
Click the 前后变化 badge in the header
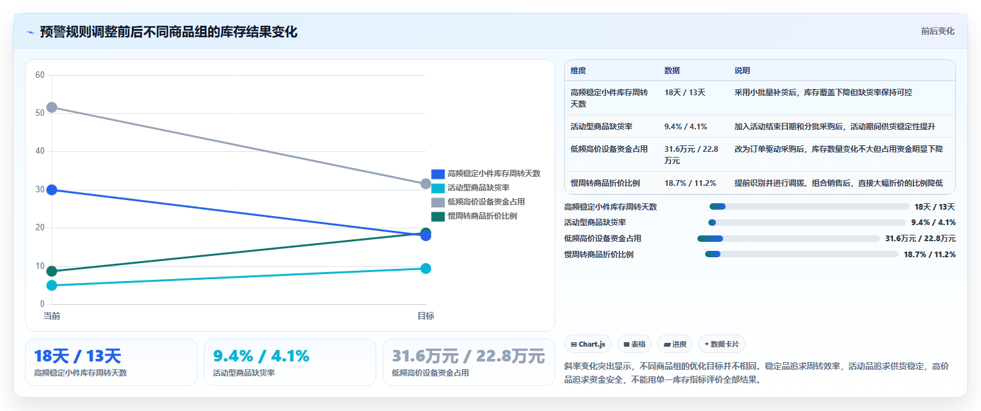pos(937,31)
